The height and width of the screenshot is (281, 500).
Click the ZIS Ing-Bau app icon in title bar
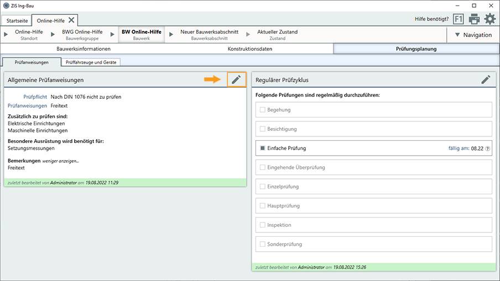[x=6, y=5]
